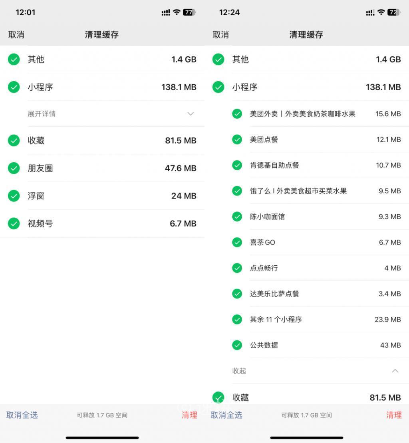This screenshot has height=443, width=409.
Task: Expand the 展开详情 details section
Action: click(102, 113)
